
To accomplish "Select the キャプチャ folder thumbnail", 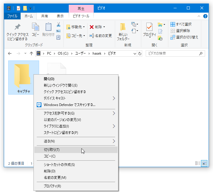I will tap(24, 78).
